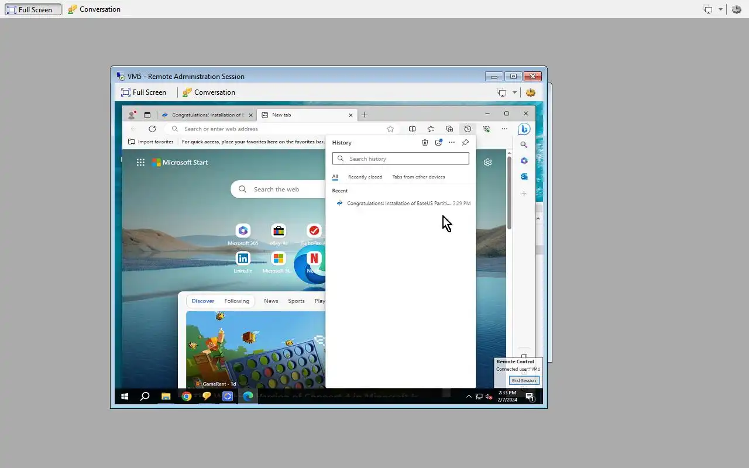Image resolution: width=749 pixels, height=468 pixels.
Task: Open the Microsoft Store quick link
Action: [x=278, y=262]
